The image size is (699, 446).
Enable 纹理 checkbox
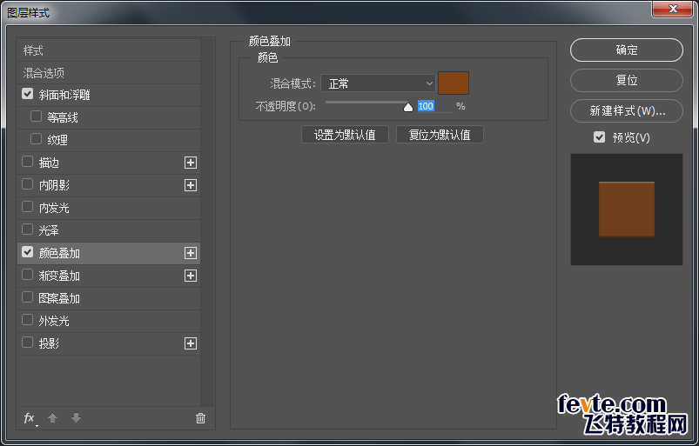click(x=36, y=139)
